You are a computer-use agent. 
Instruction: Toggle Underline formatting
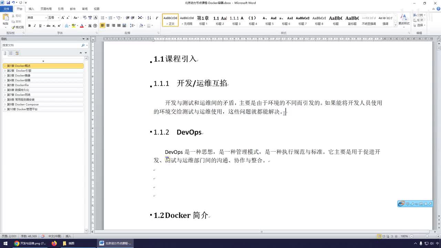click(x=40, y=25)
